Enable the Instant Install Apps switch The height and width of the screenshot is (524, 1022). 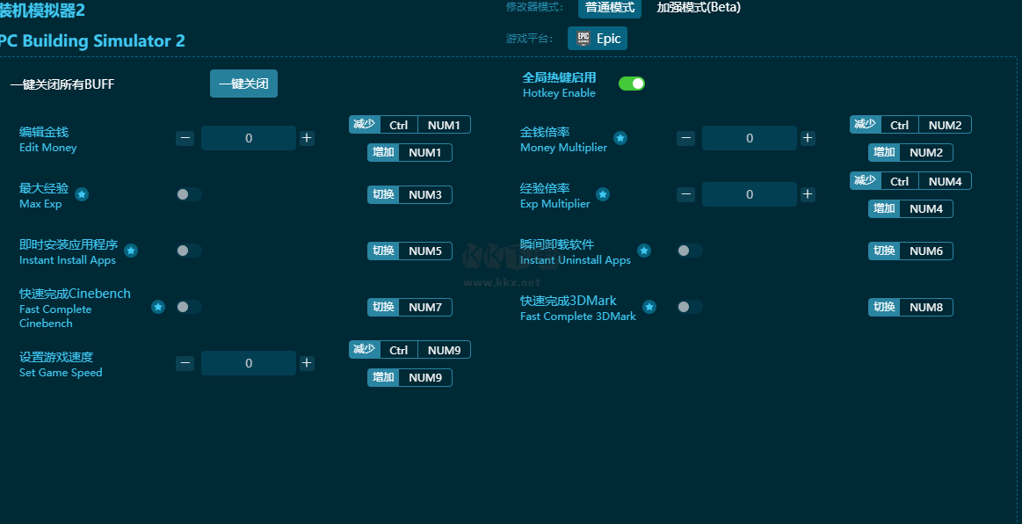189,251
